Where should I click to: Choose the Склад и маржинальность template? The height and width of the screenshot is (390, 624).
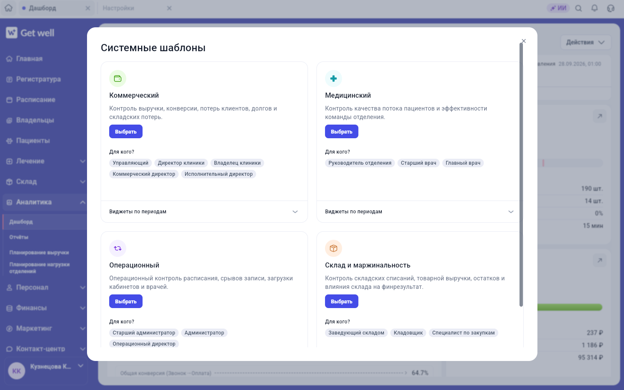(342, 301)
